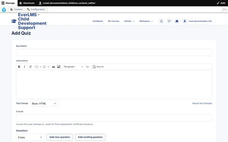This screenshot has height=142, width=228.
Task: Expand bulleted list style options
Action: pyautogui.click(x=40, y=67)
